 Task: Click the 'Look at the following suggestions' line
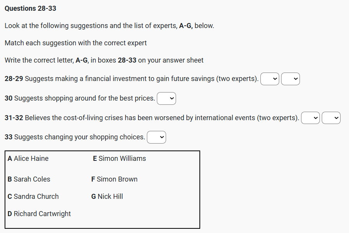(109, 26)
